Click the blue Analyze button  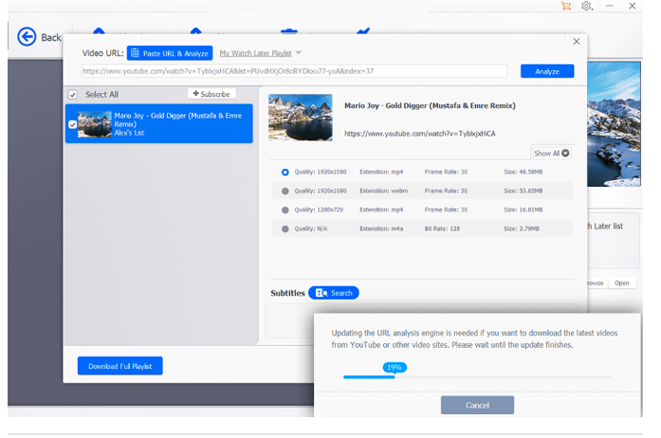tap(547, 71)
